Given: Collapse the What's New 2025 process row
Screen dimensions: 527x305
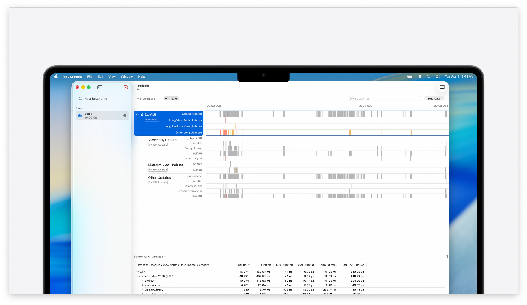Looking at the screenshot, I should pyautogui.click(x=139, y=276).
